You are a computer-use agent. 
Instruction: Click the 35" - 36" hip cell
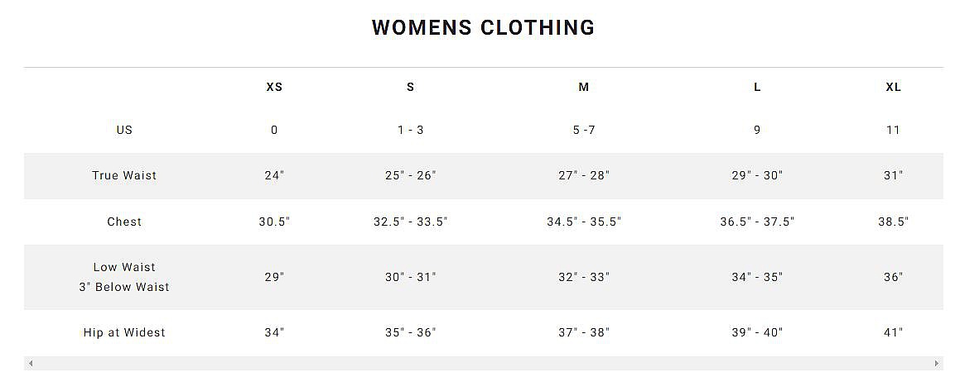point(410,332)
